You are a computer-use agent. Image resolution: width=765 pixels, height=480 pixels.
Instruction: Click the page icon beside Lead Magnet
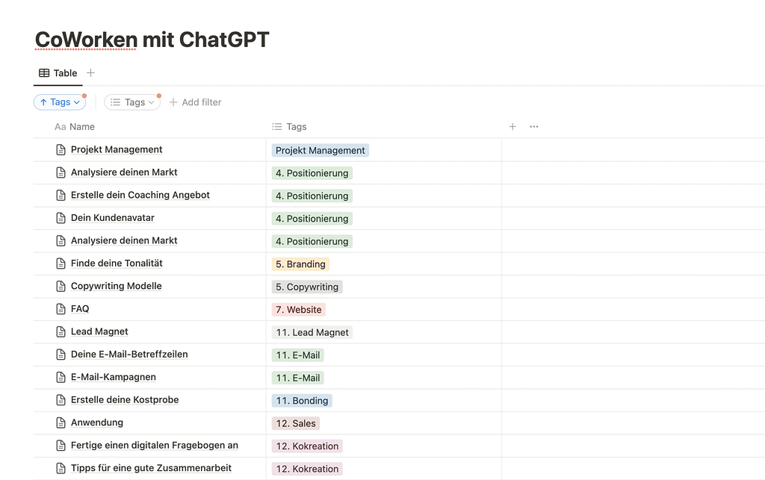point(61,332)
